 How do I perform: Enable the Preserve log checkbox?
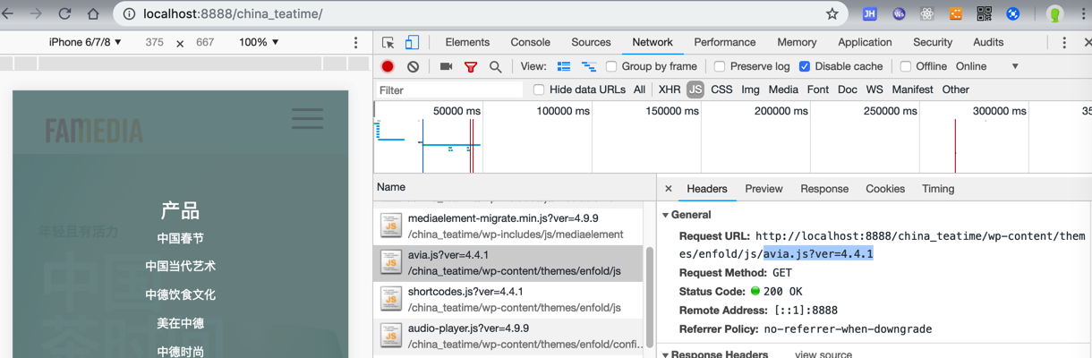pyautogui.click(x=720, y=66)
